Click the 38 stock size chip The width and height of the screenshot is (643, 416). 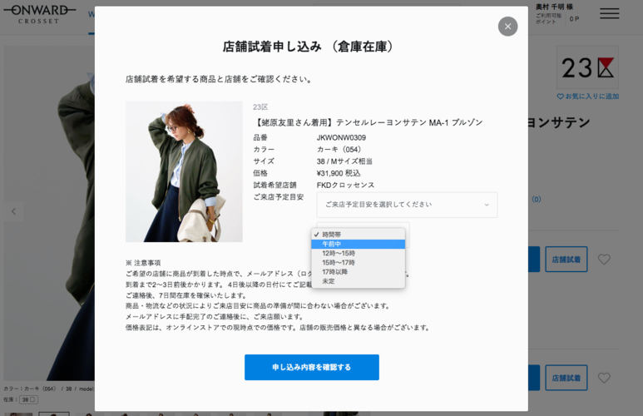pos(28,399)
